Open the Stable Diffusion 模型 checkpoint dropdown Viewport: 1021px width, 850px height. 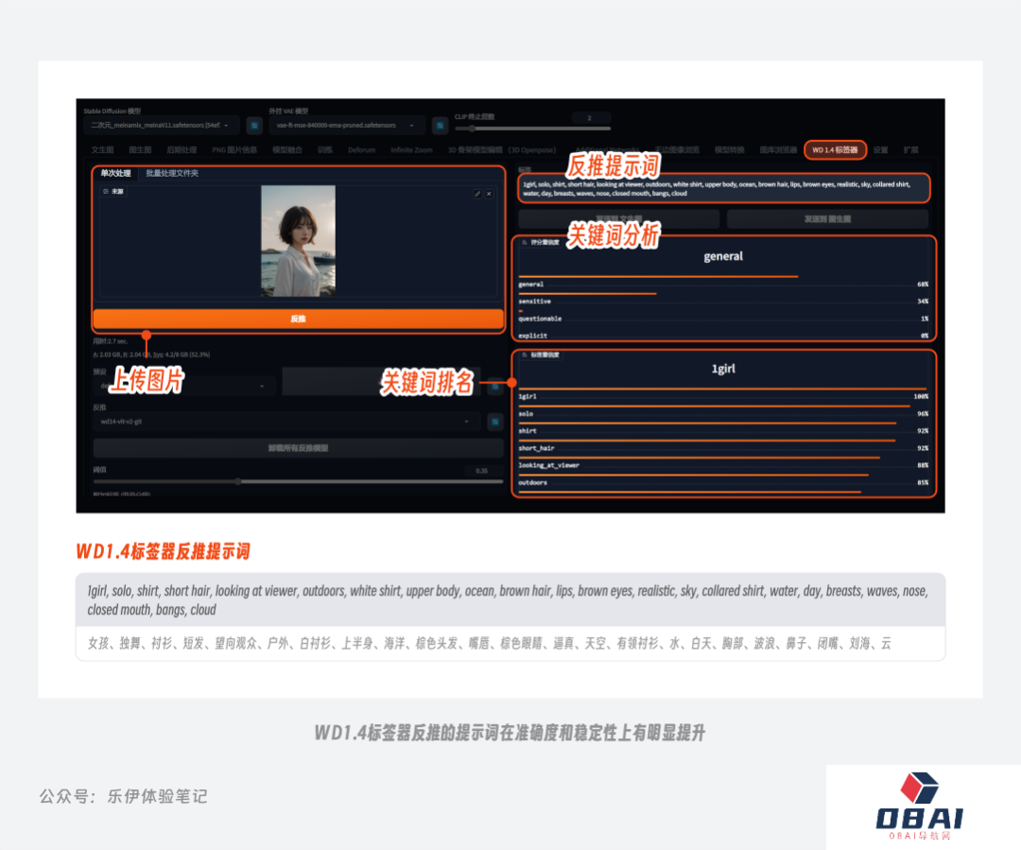[x=161, y=125]
